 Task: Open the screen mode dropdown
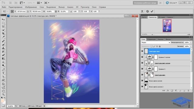47,3
